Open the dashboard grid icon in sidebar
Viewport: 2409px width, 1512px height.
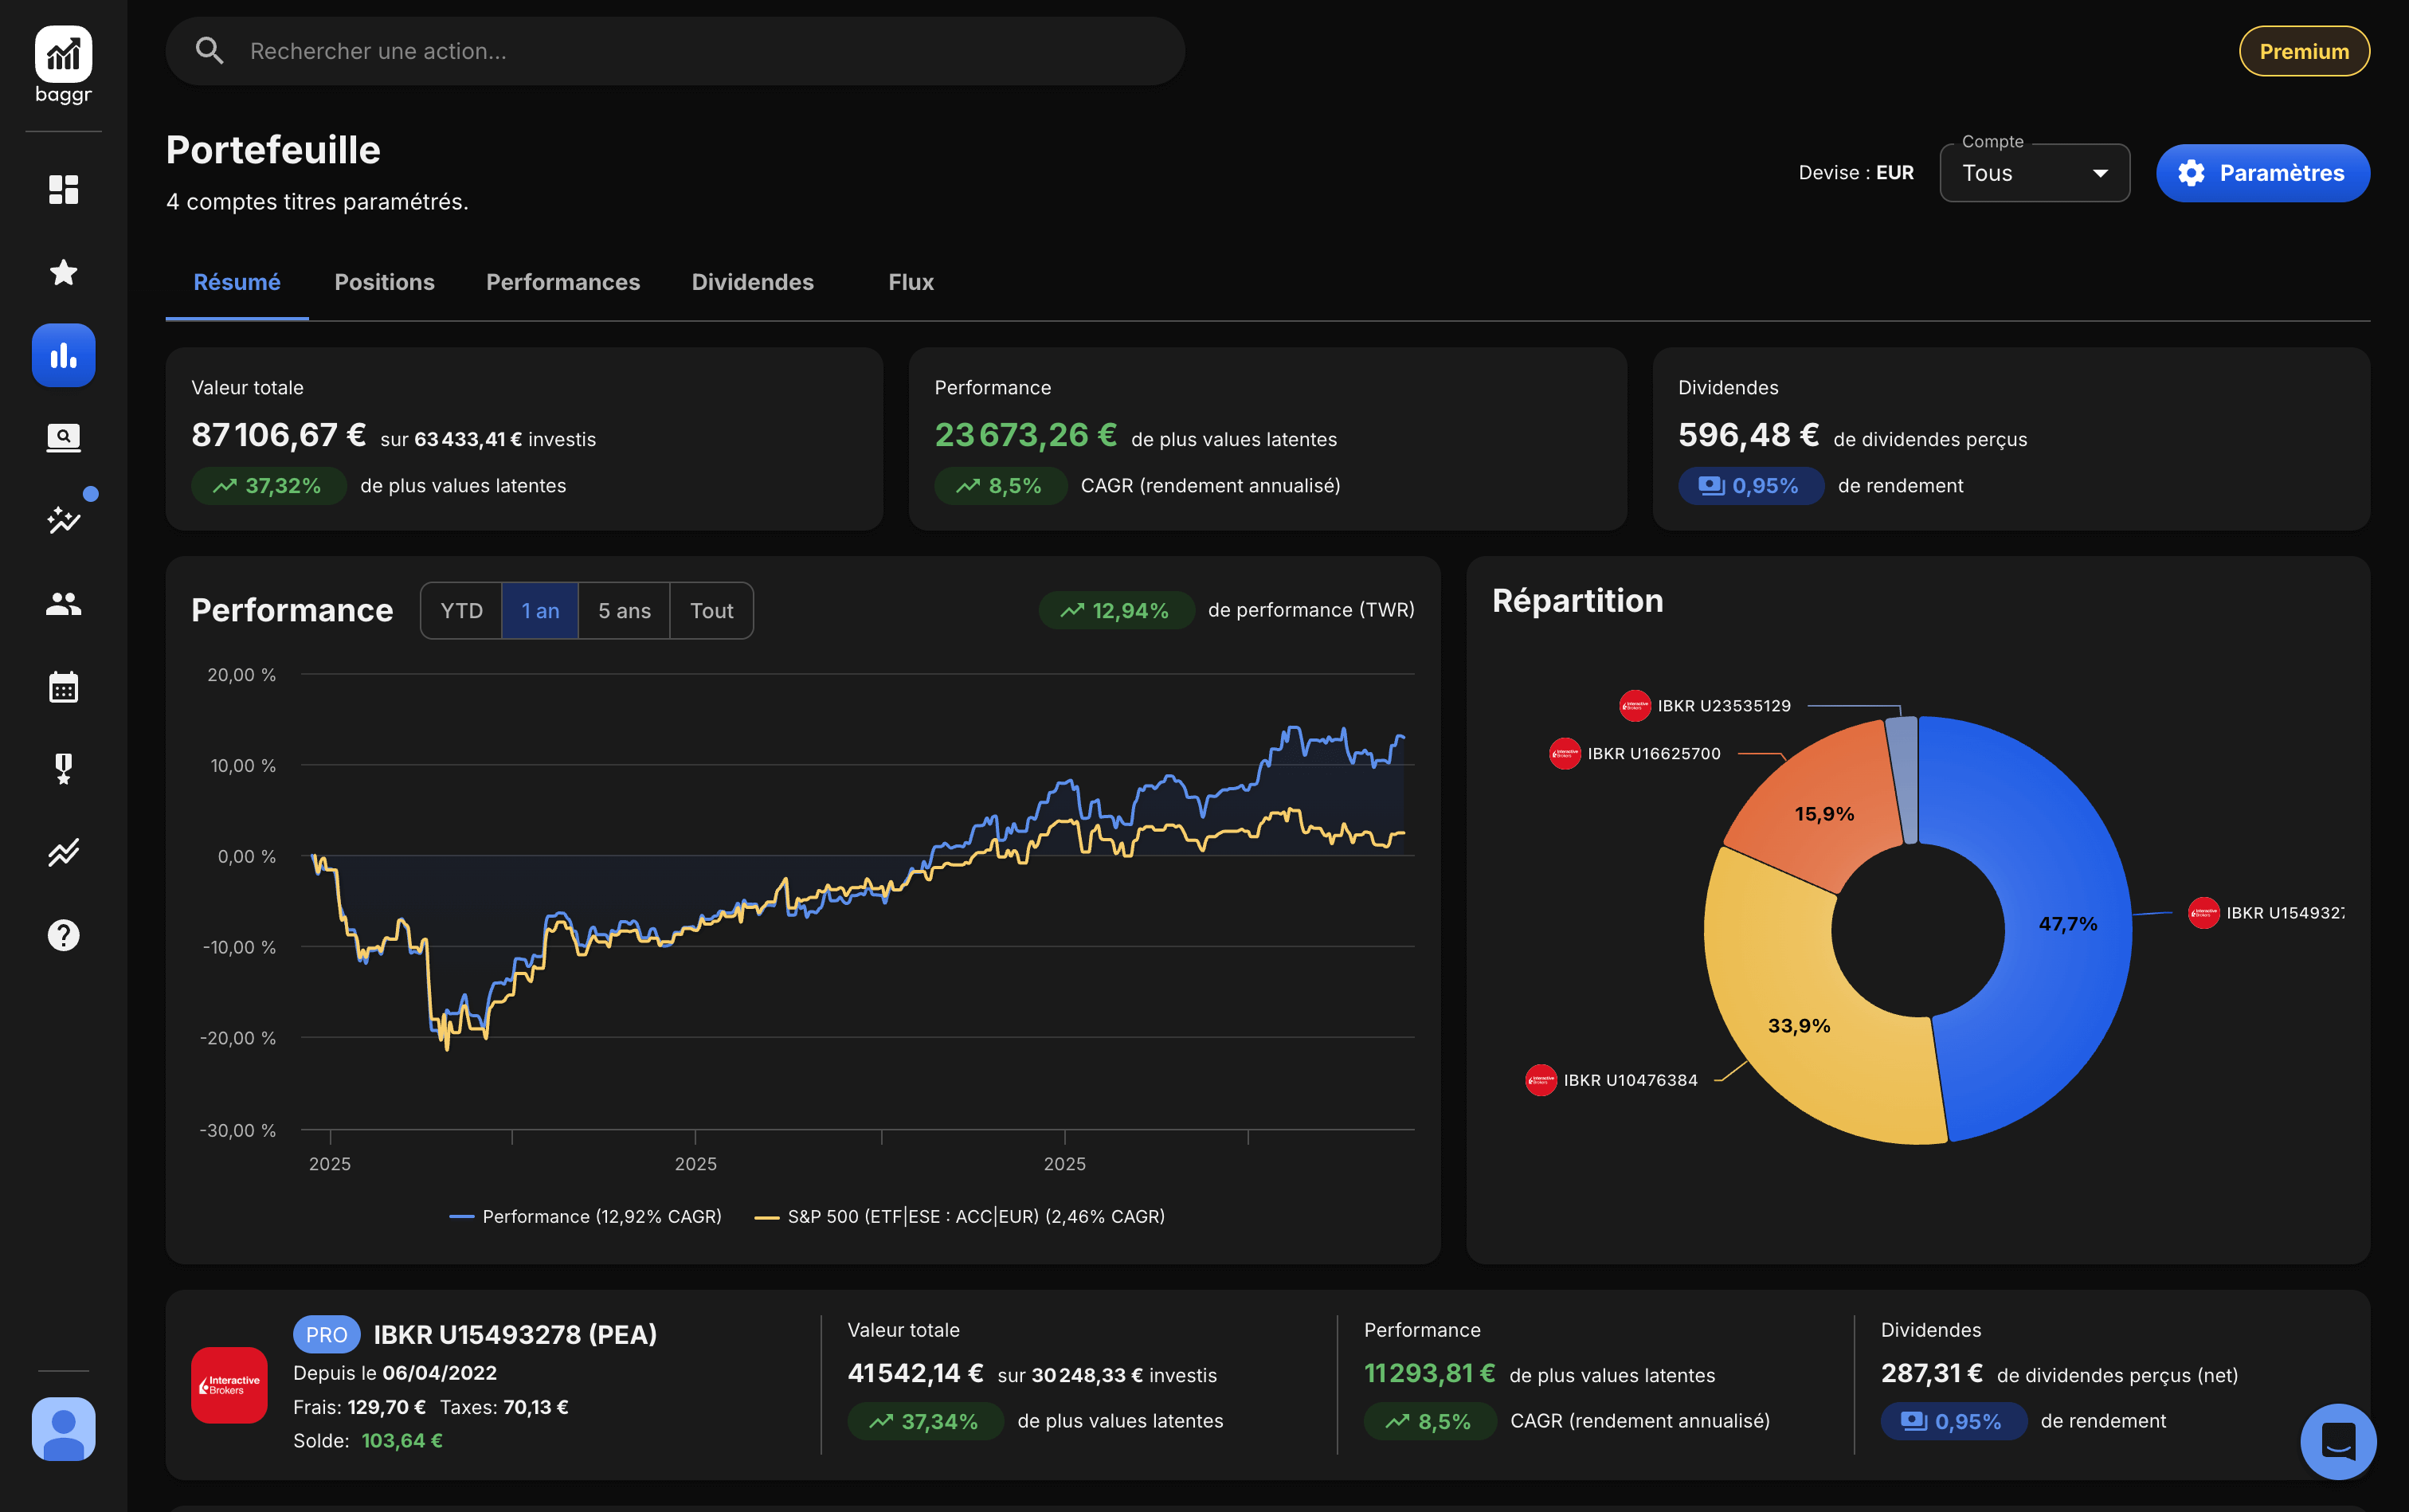click(63, 189)
